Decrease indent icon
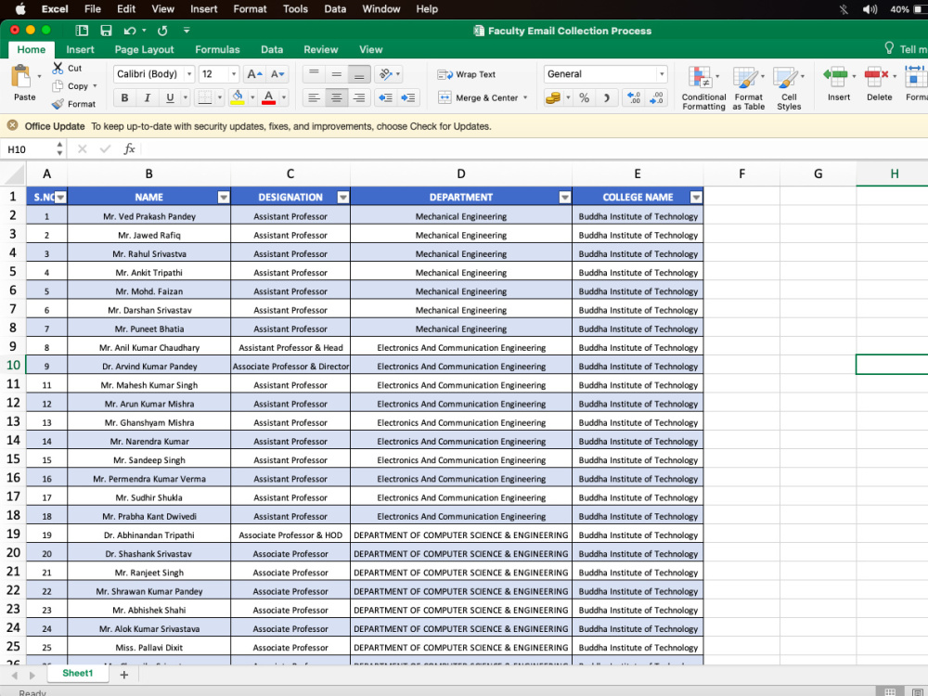Image resolution: width=928 pixels, height=696 pixels. 385,97
